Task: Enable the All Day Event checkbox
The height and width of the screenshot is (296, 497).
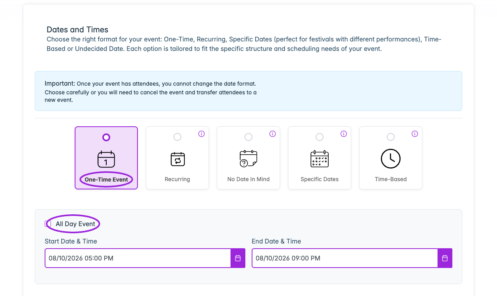Action: 48,224
